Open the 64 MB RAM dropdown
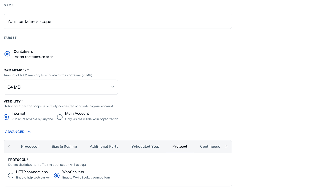Viewport: 320px width, 190px height. 60,87
